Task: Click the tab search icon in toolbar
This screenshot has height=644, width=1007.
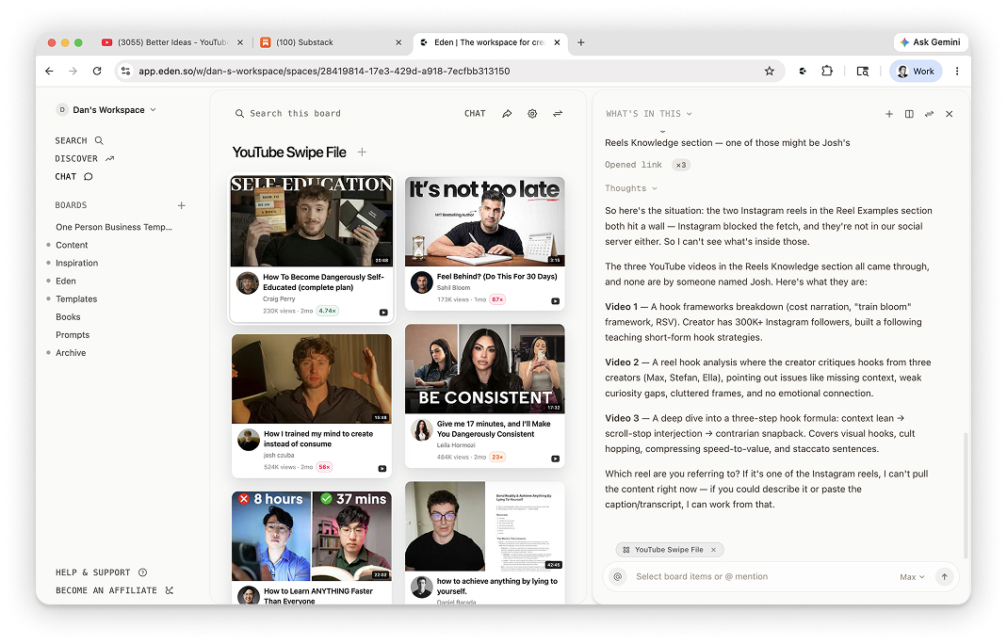Action: (x=863, y=72)
